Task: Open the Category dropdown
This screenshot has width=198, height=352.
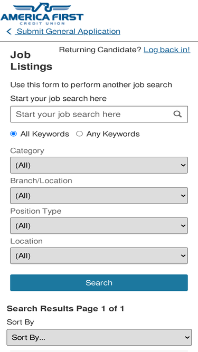Action: [x=99, y=165]
